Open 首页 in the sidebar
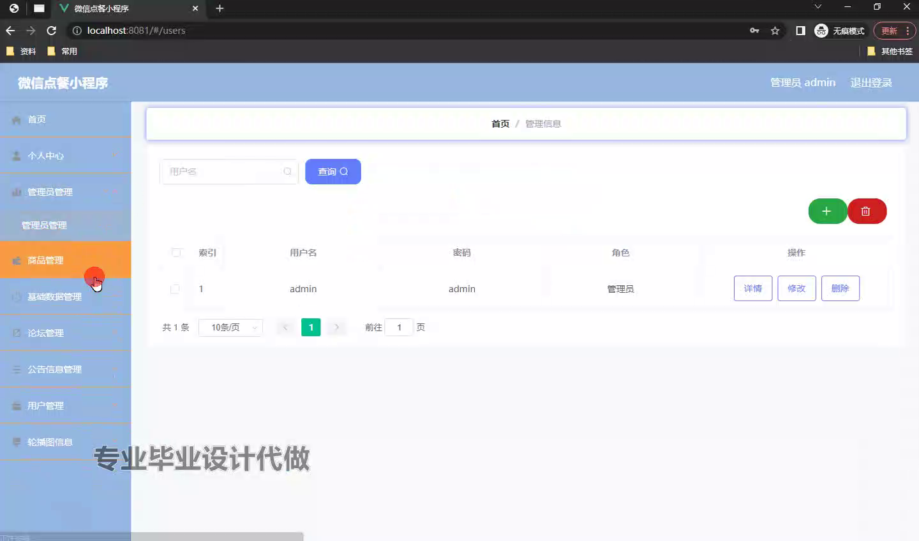 [x=65, y=120]
